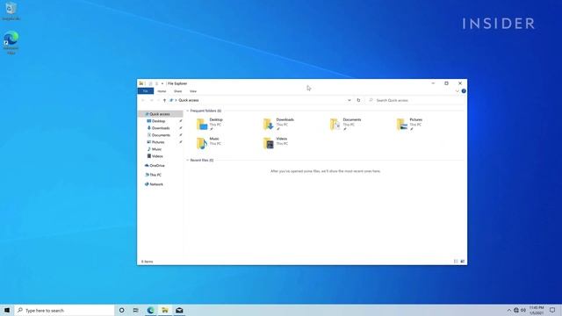Viewport: 562px width, 316px height.
Task: Open the Pictures folder in Frequent folders
Action: click(x=409, y=124)
